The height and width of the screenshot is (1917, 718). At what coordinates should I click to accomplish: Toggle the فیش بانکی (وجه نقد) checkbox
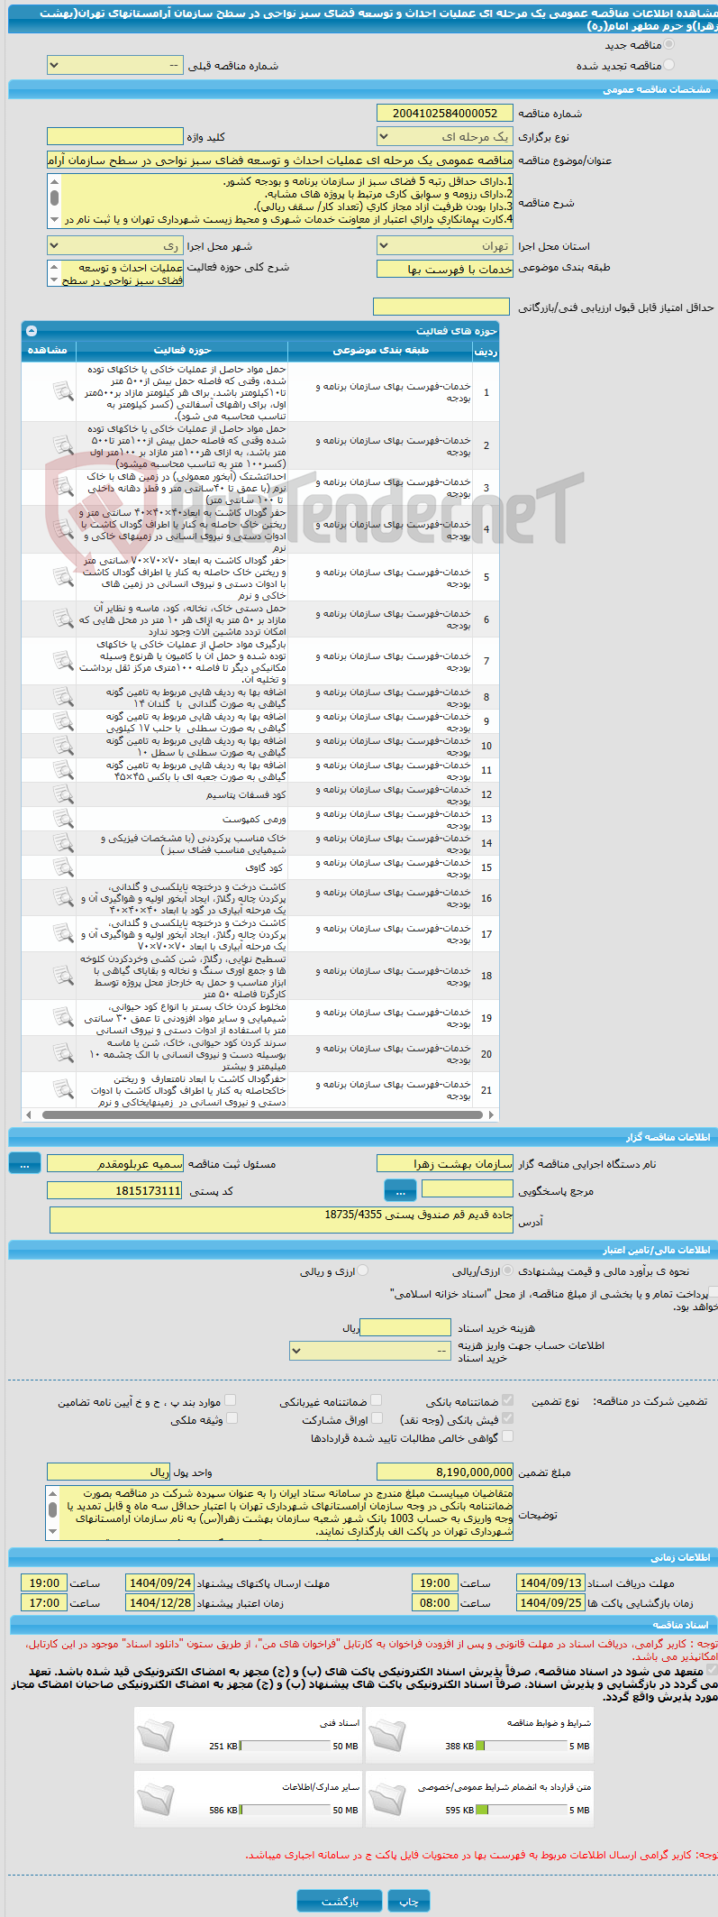coord(508,1418)
